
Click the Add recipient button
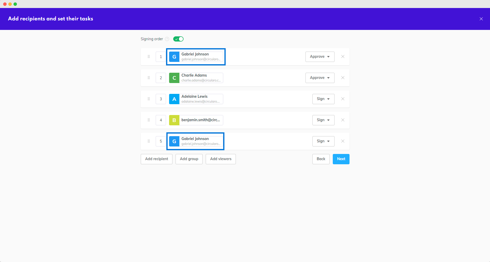point(156,159)
